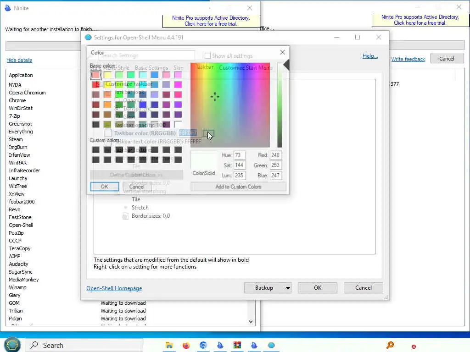470x352 pixels.
Task: Click the Open-Shell settings title bar icon
Action: (x=88, y=38)
